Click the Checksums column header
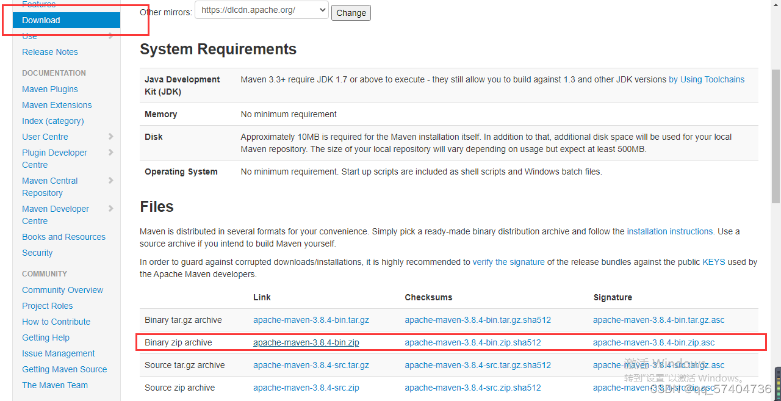This screenshot has width=781, height=401. [429, 297]
